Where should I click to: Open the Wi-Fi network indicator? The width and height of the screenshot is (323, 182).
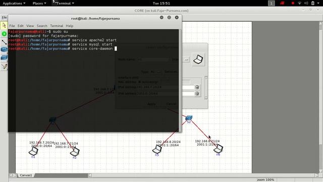[300, 4]
